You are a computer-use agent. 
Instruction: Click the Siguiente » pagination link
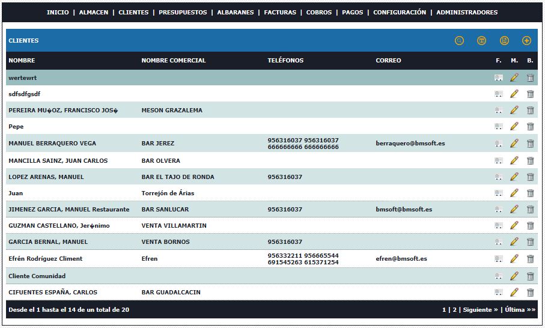[x=480, y=310]
